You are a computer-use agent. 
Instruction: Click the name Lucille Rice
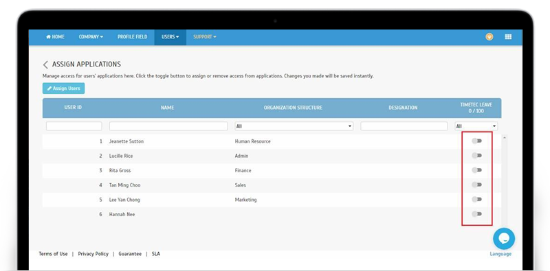(x=121, y=156)
